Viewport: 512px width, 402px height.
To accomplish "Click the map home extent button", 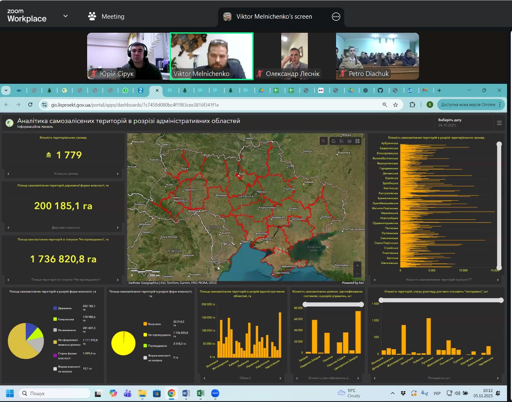I will (x=333, y=141).
